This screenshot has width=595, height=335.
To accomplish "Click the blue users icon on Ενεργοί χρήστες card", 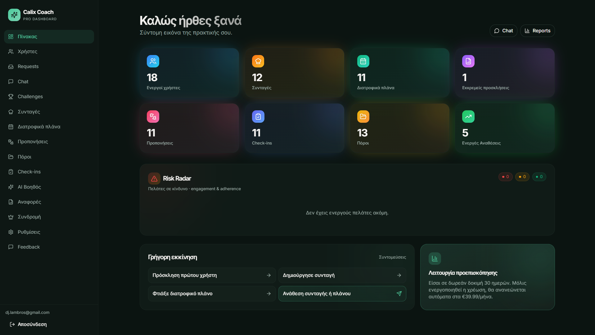I will (153, 61).
